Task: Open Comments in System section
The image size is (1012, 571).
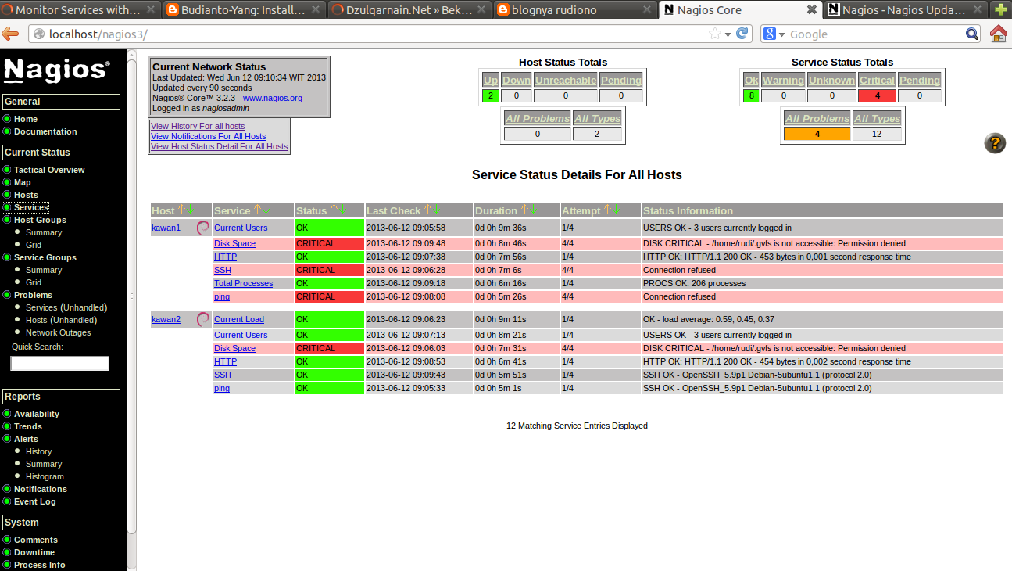Action: (36, 540)
